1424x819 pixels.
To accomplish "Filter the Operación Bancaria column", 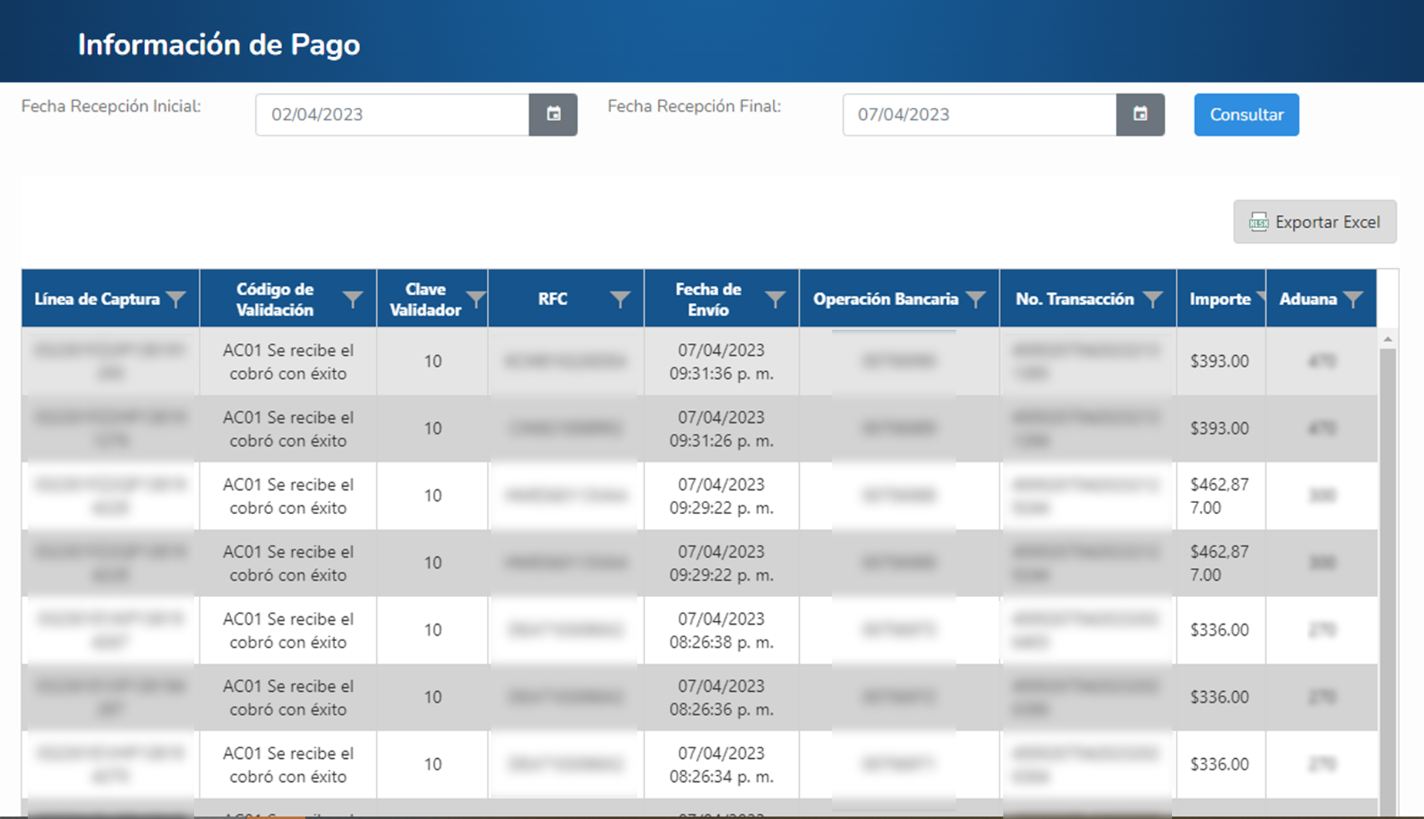I will [976, 299].
